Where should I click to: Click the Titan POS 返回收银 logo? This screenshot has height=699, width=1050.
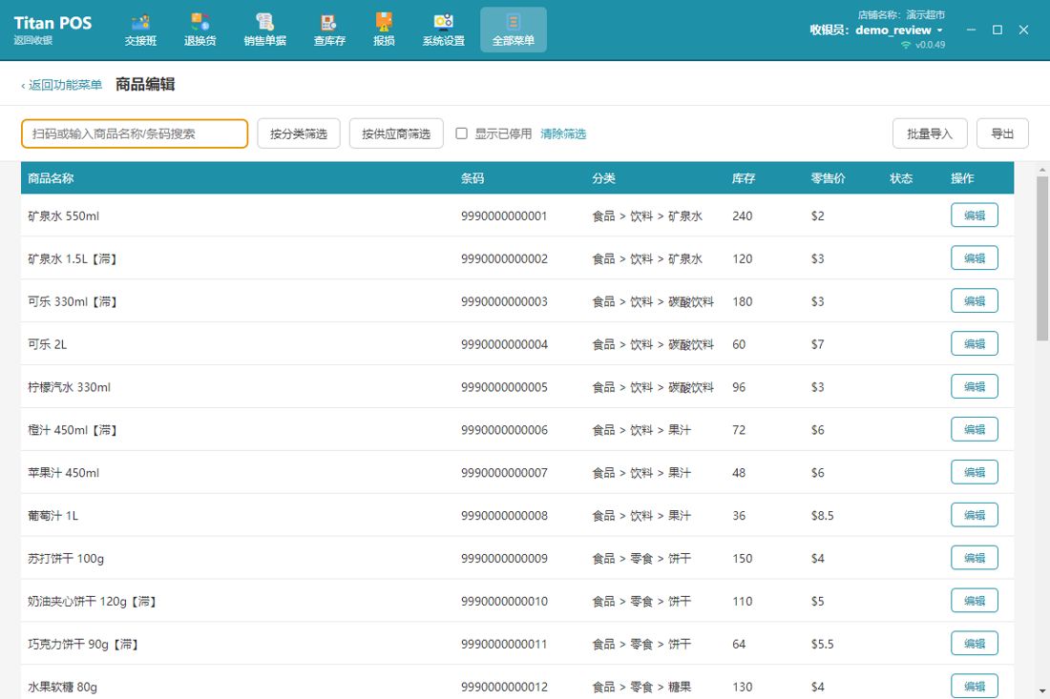tap(52, 30)
